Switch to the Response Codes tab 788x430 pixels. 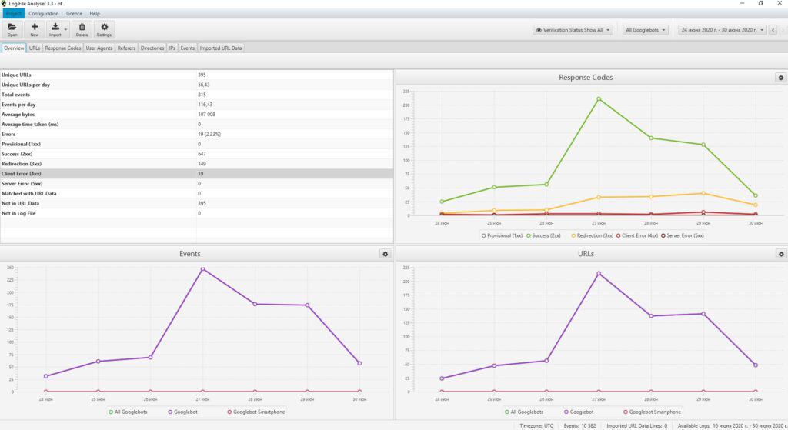click(63, 48)
